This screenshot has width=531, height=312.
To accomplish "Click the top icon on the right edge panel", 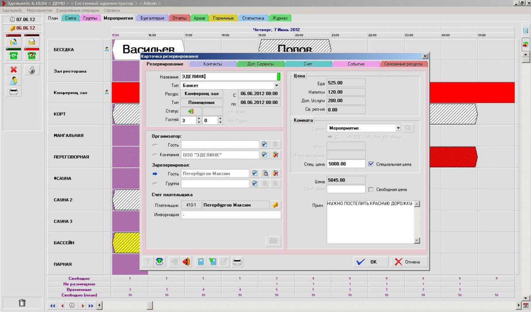I will point(526,31).
